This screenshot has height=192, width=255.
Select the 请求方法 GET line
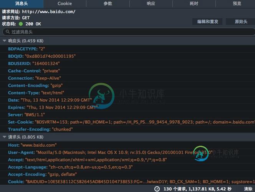click(16, 18)
